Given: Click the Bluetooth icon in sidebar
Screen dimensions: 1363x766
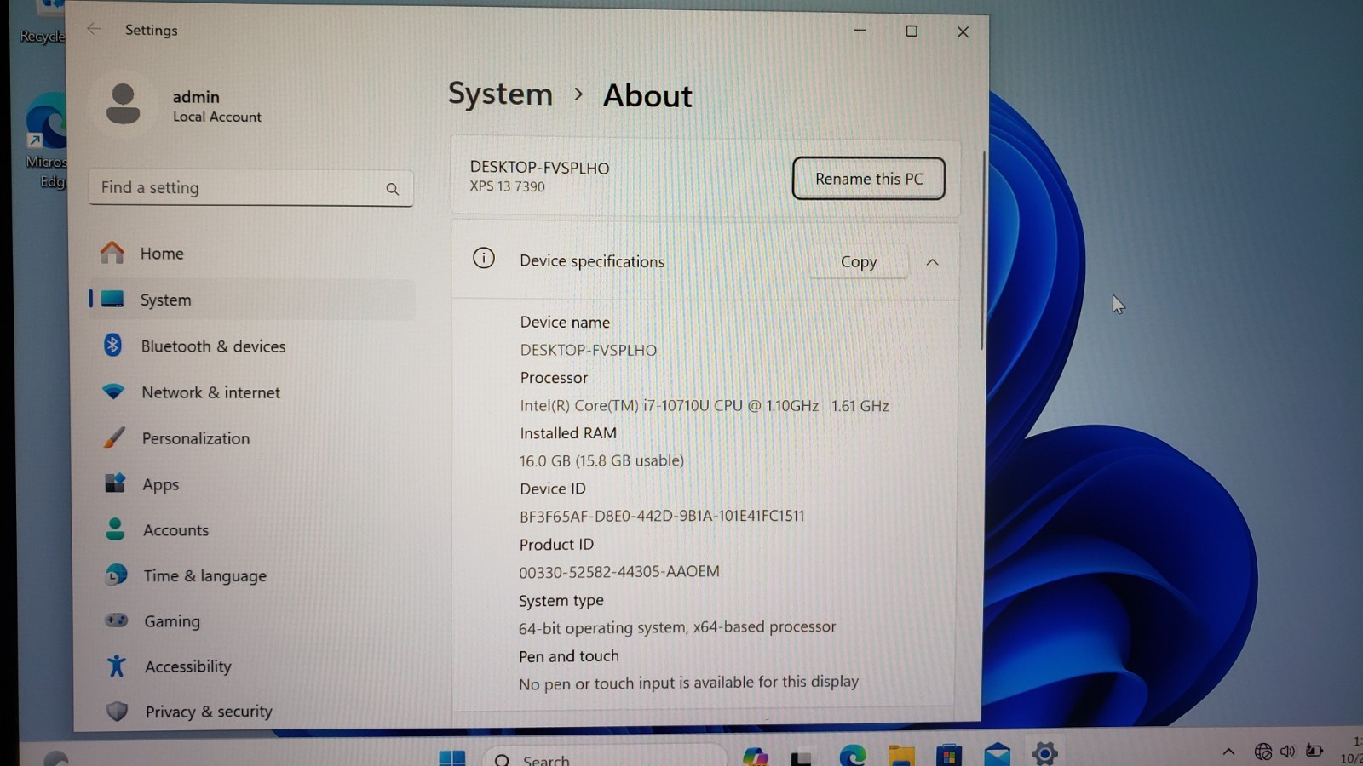Looking at the screenshot, I should pyautogui.click(x=112, y=345).
